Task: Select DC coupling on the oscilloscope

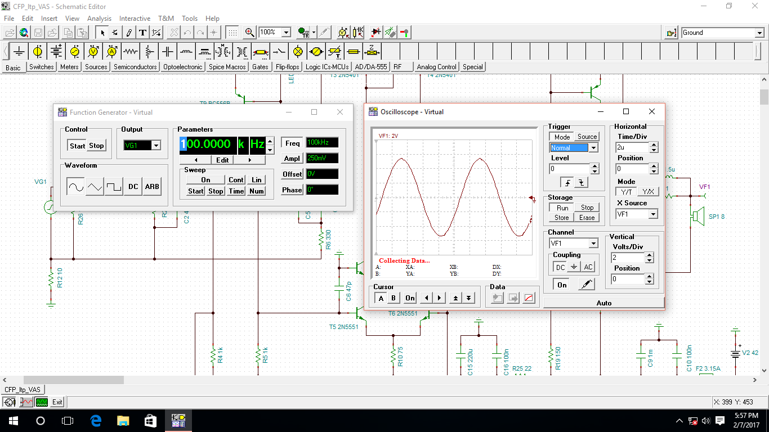Action: pos(560,267)
